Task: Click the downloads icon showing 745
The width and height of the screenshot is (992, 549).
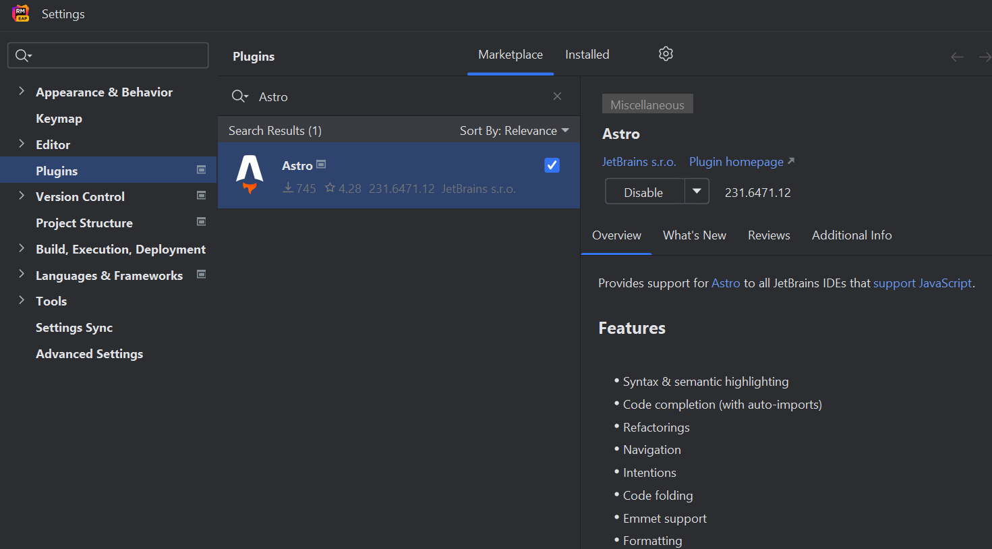Action: pyautogui.click(x=288, y=187)
